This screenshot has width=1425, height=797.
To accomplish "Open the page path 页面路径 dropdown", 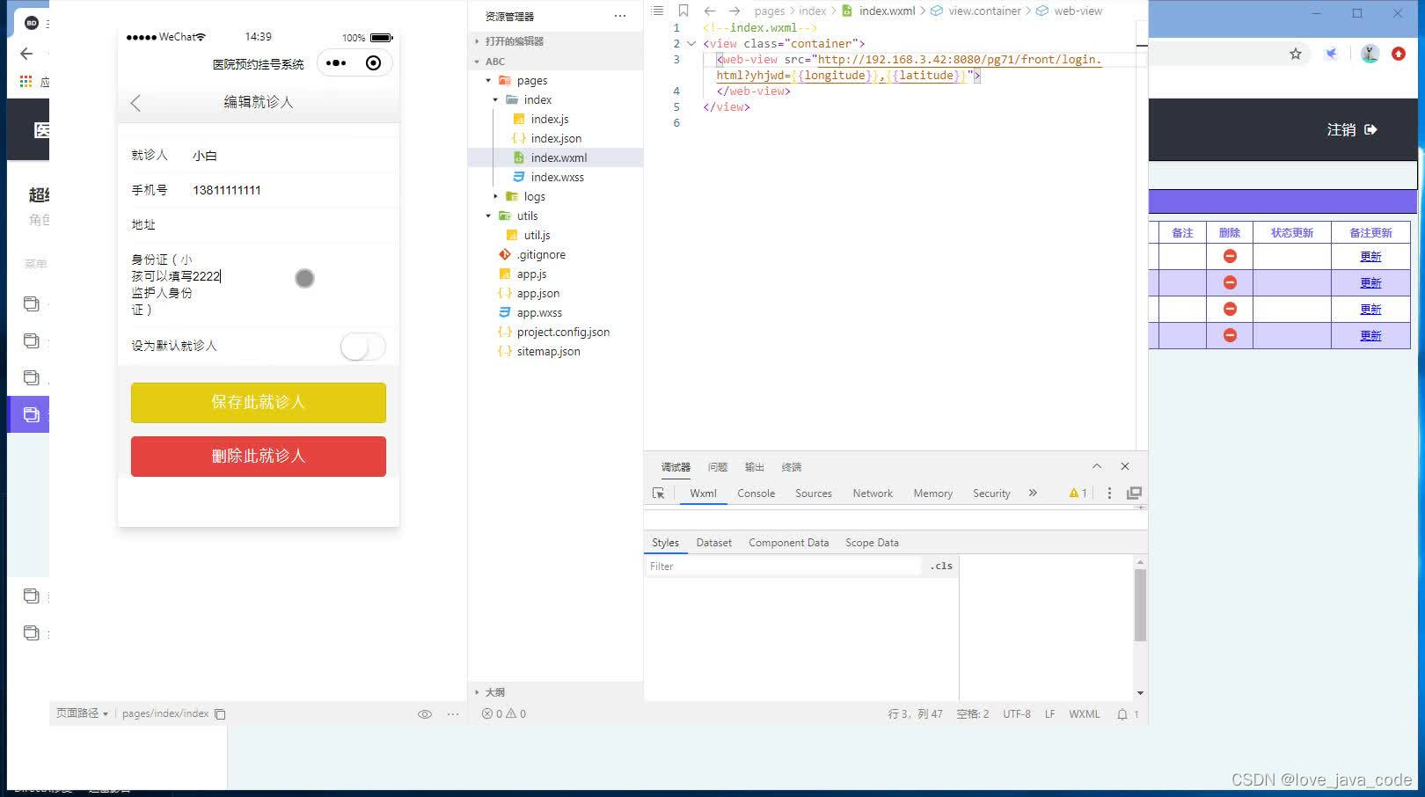I will [x=82, y=713].
